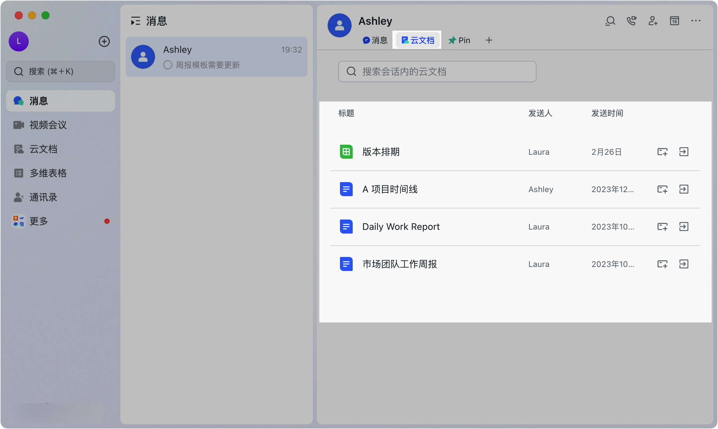Click the search-in-chat icon in Ashley's header
Viewport: 718px width, 429px height.
click(x=610, y=21)
